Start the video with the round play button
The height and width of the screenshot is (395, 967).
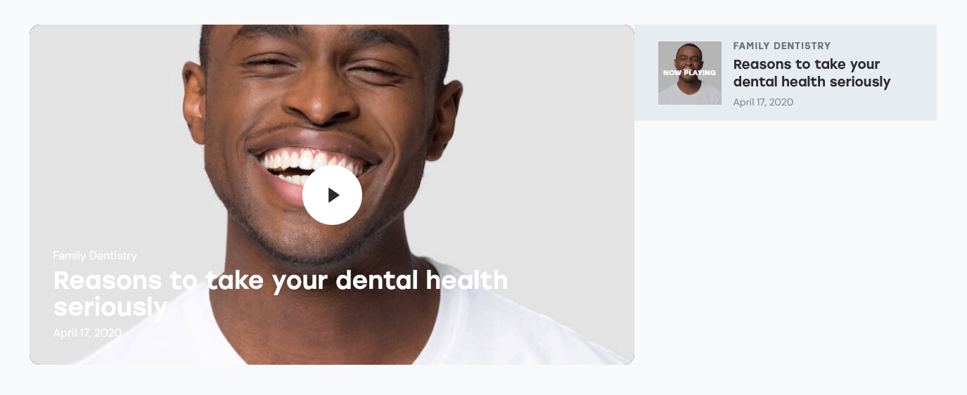(332, 195)
